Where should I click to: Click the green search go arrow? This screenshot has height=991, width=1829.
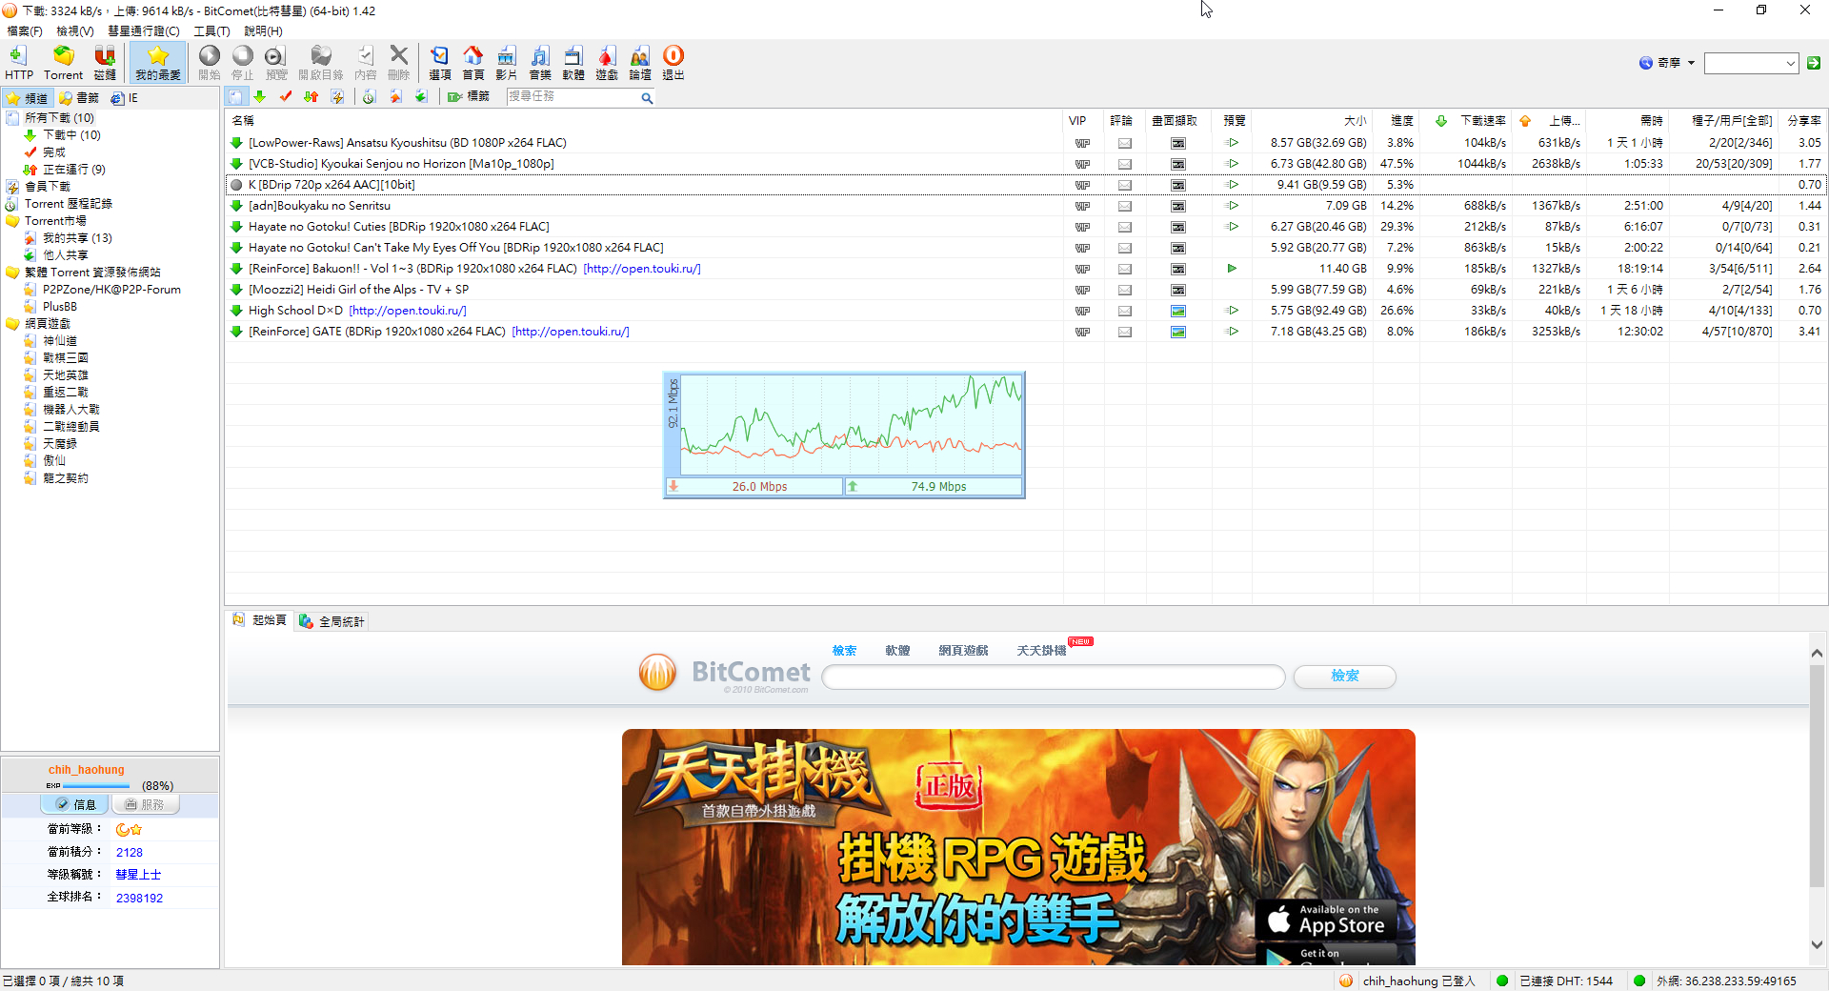coord(1814,63)
